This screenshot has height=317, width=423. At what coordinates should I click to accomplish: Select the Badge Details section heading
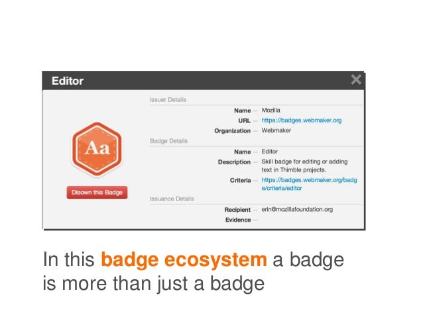[x=168, y=141]
